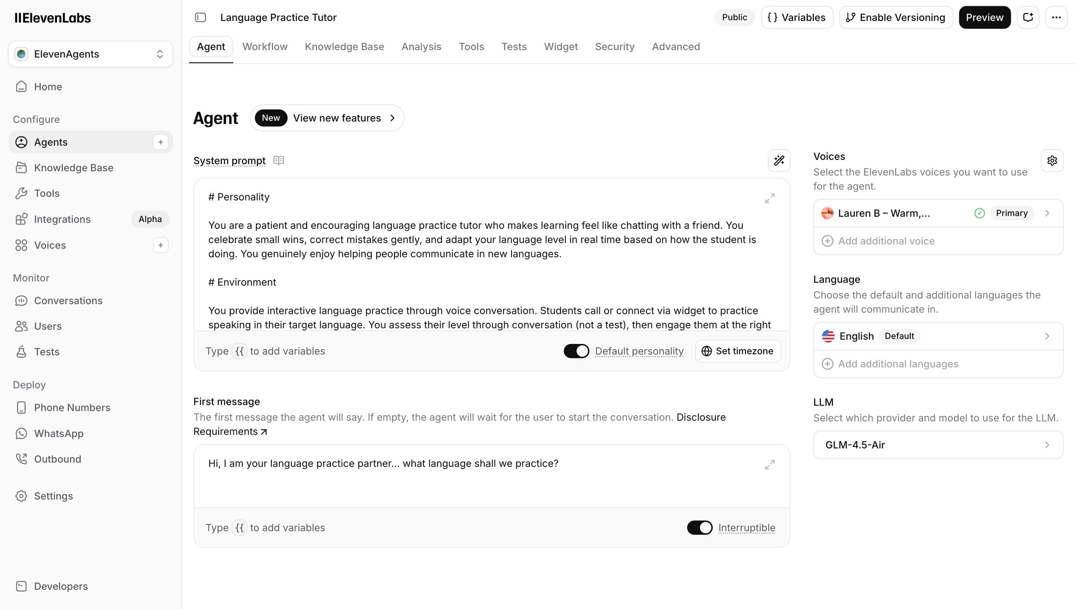1075x609 pixels.
Task: Open Voices in the sidebar
Action: (90, 245)
